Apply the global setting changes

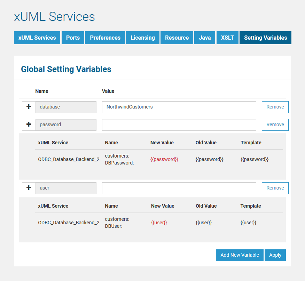click(275, 255)
